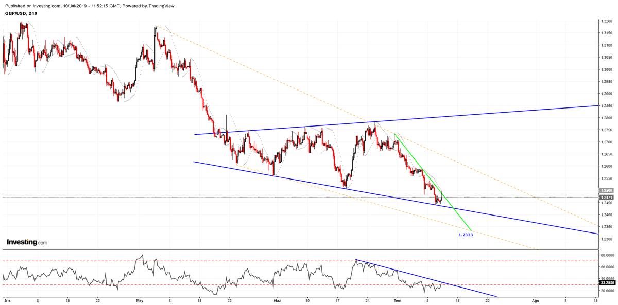Click the 'Published on Investing.com' header line

tap(90, 6)
